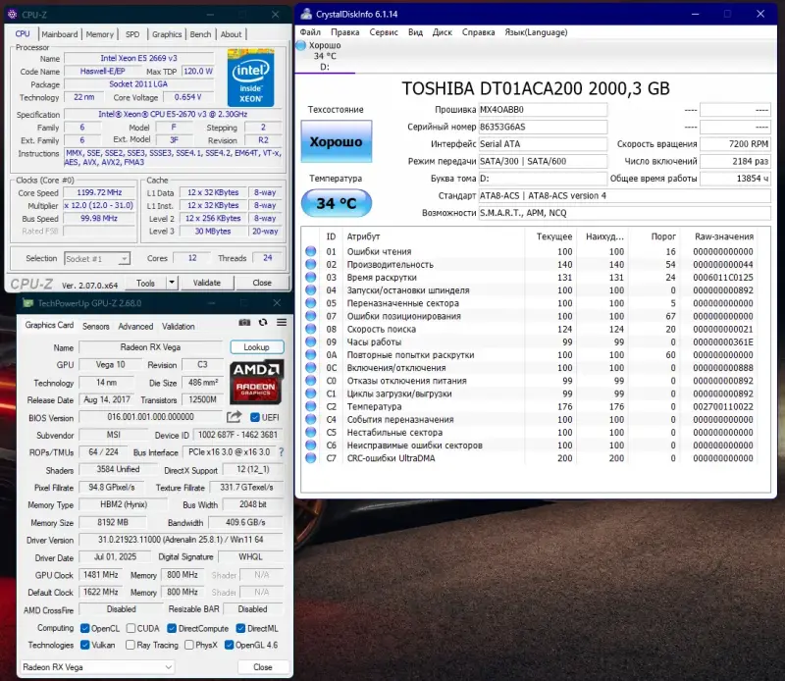Click the BIOS export share icon
The width and height of the screenshot is (785, 681).
[235, 417]
